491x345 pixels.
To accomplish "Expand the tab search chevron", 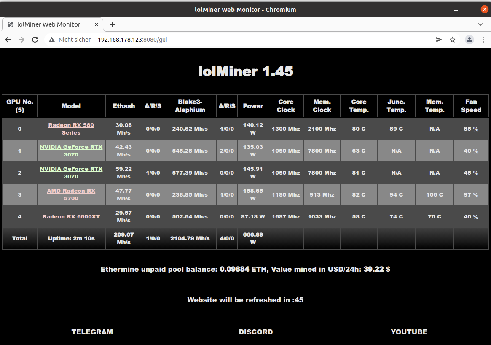I will [480, 24].
